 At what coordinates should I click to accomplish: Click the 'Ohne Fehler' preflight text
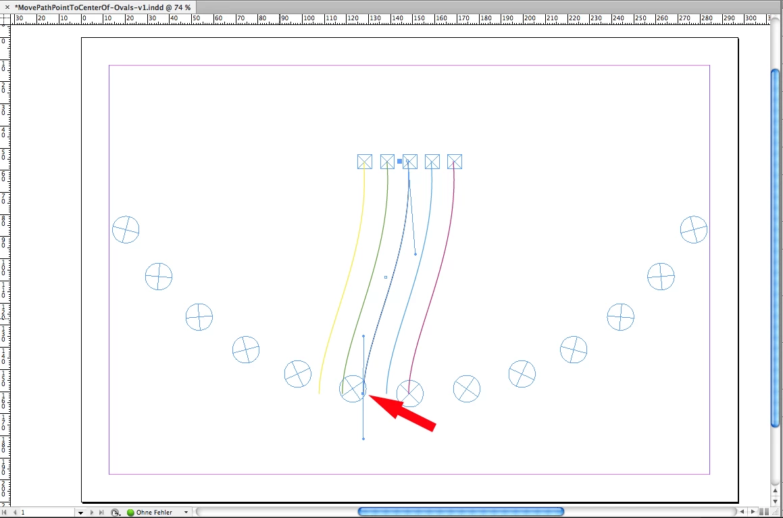click(154, 513)
